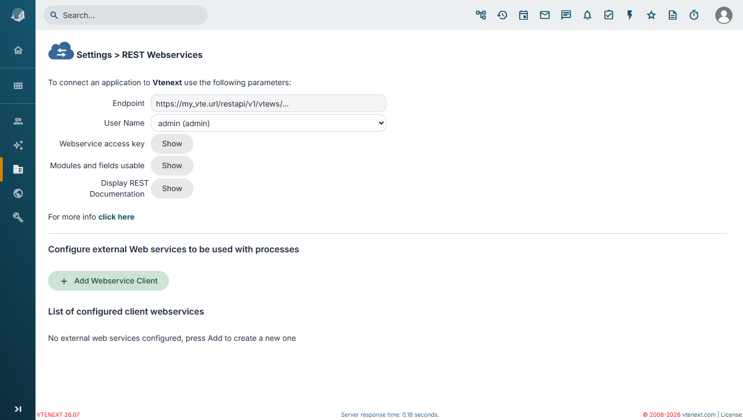This screenshot has height=420, width=743.
Task: Show the Display REST Documentation
Action: click(x=172, y=188)
